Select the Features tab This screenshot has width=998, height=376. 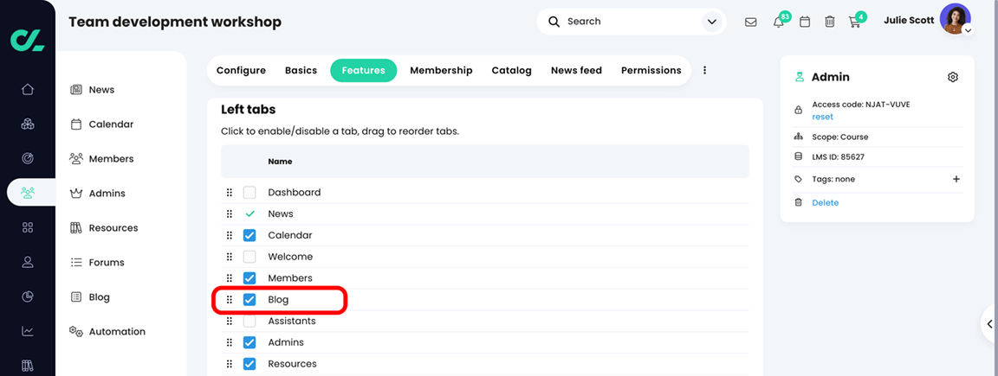364,71
